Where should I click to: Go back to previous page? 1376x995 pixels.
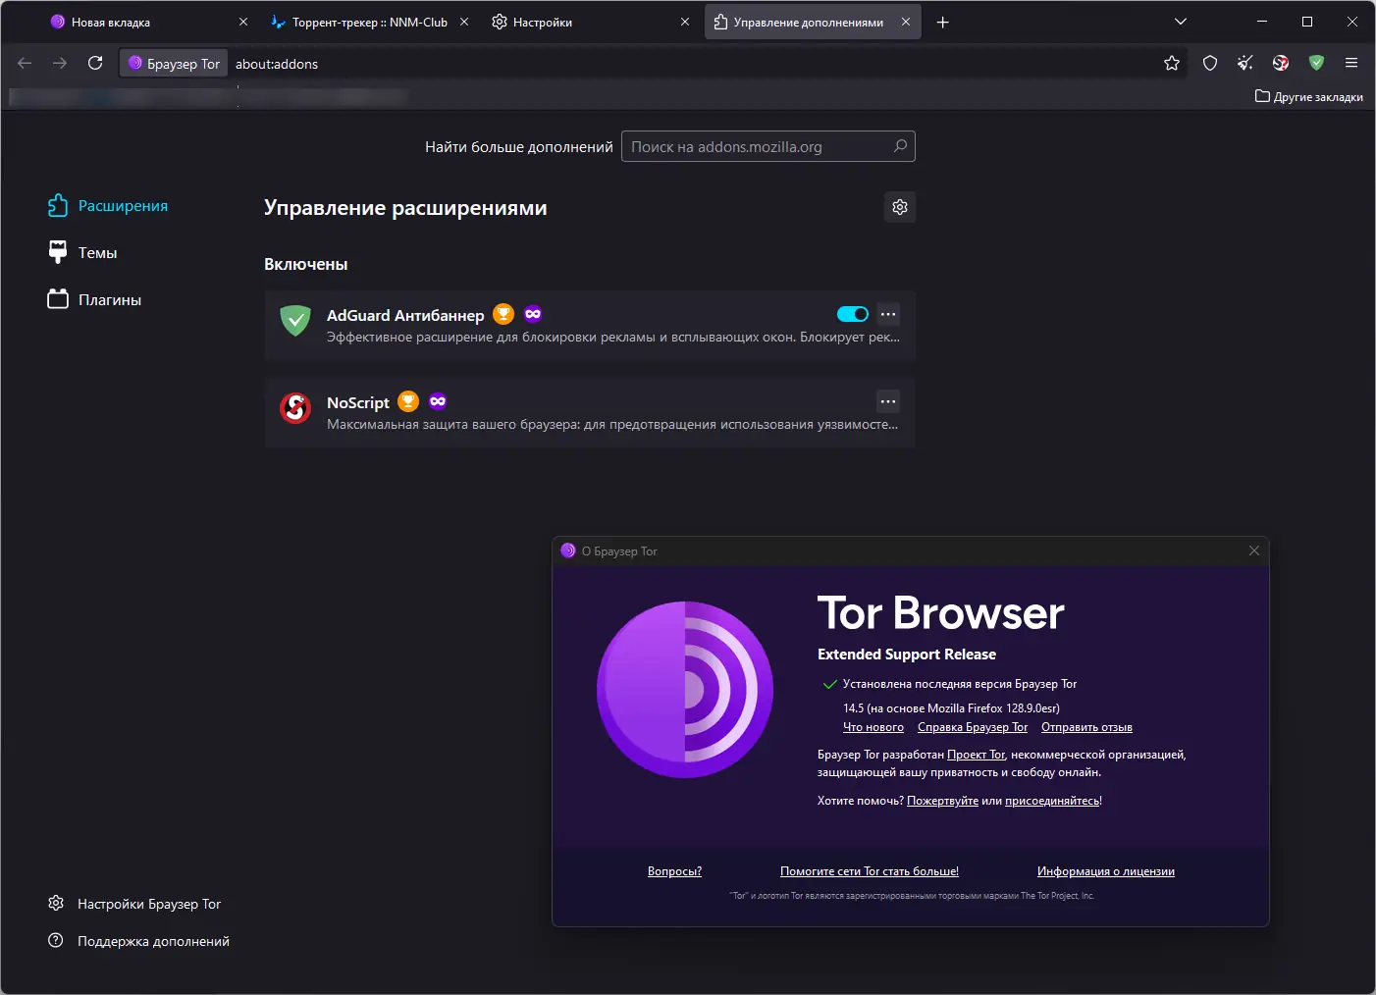coord(25,63)
